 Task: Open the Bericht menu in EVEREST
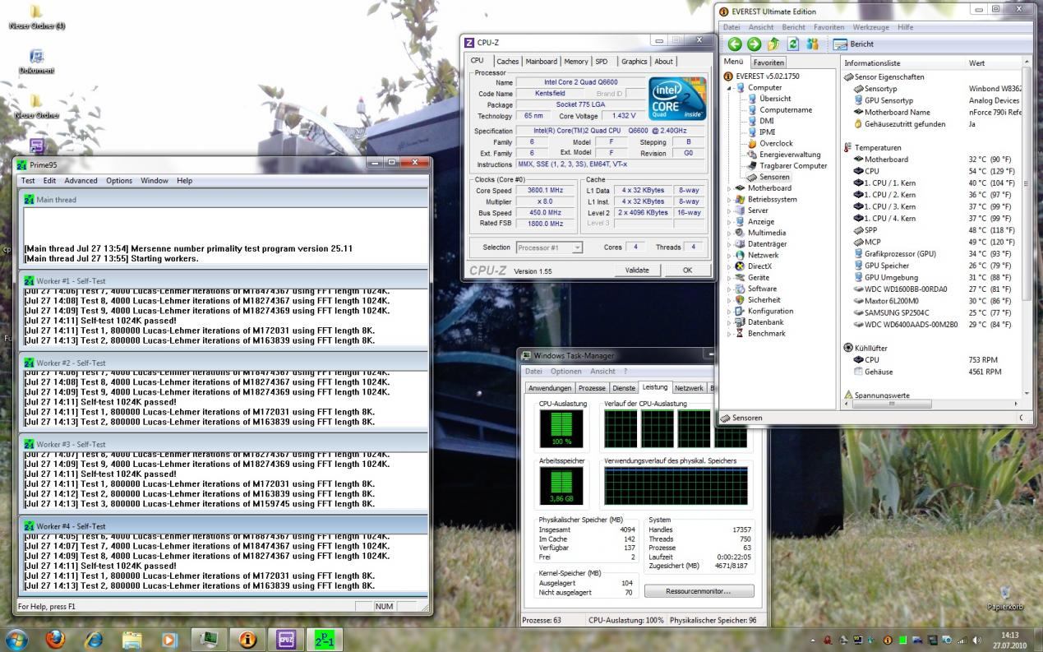(x=793, y=27)
